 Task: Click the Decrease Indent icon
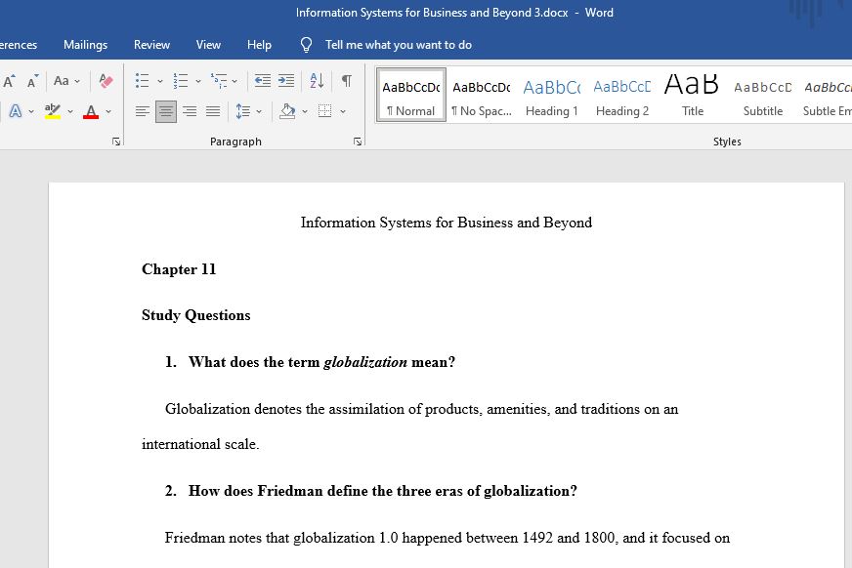coord(263,81)
